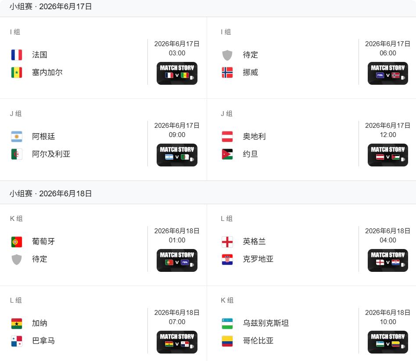Click the France flag icon
This screenshot has width=416, height=361.
pyautogui.click(x=17, y=55)
